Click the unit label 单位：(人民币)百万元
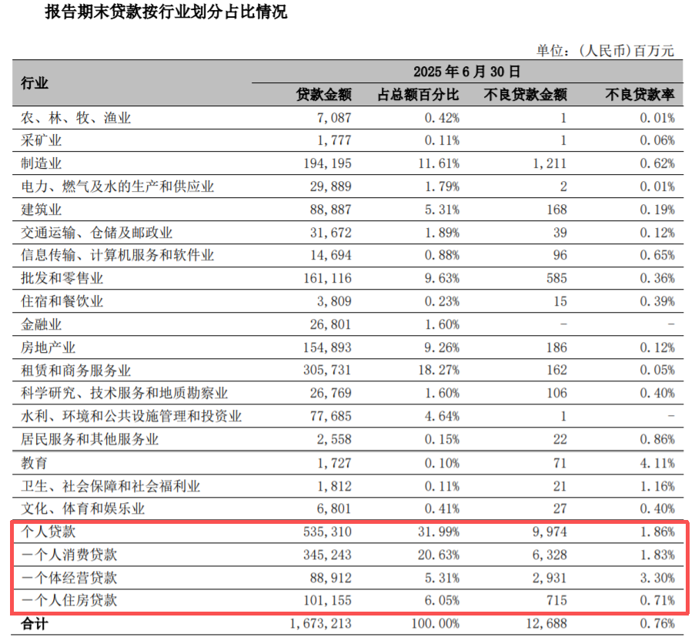This screenshot has height=644, width=695. (605, 51)
